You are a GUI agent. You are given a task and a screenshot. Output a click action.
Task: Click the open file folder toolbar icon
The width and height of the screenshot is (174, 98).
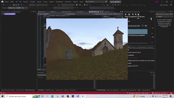coord(14,5)
